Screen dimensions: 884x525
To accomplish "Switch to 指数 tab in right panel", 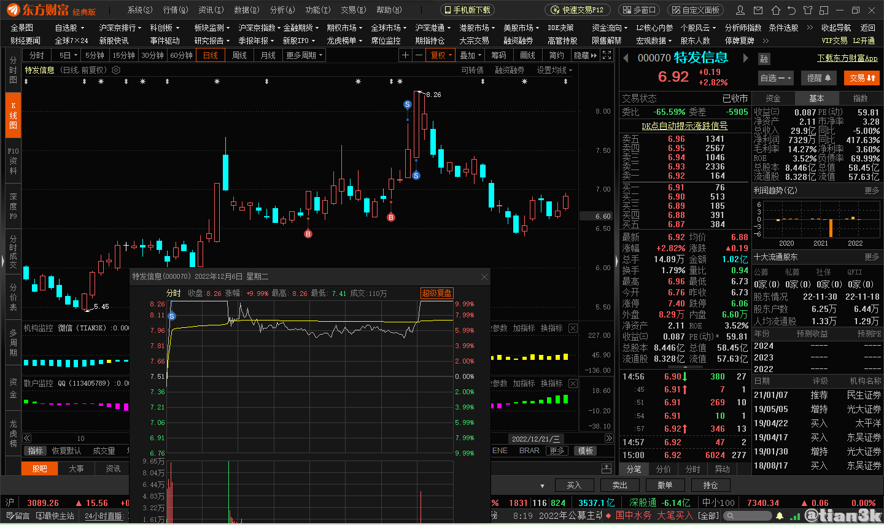I will click(861, 98).
